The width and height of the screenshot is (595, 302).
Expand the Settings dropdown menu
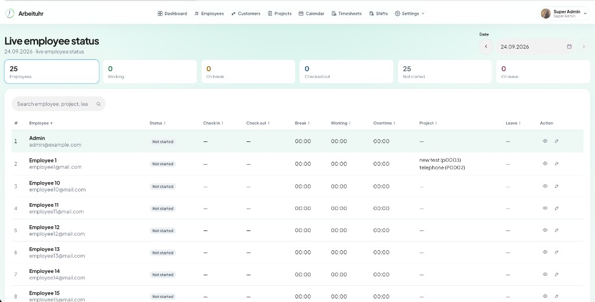pos(410,13)
